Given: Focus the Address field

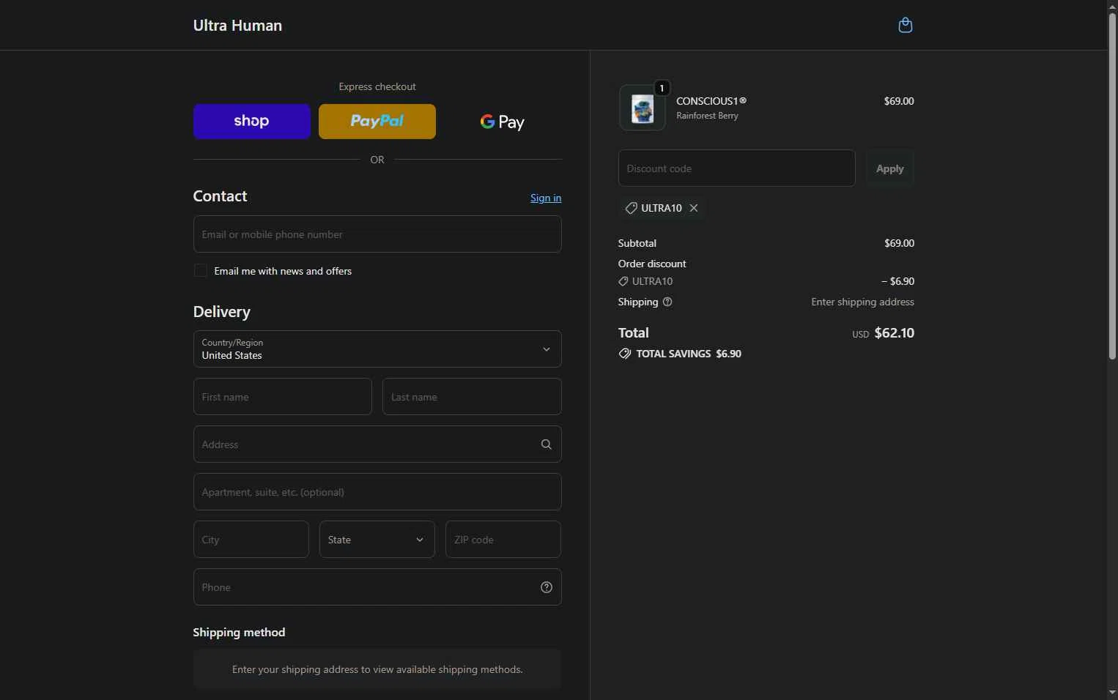Looking at the screenshot, I should point(377,444).
